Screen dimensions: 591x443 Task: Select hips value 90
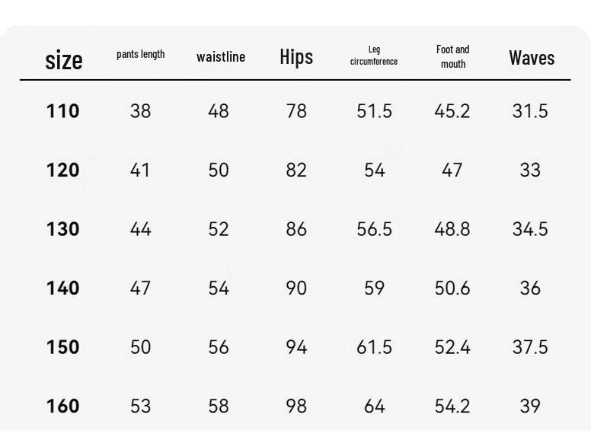[296, 288]
